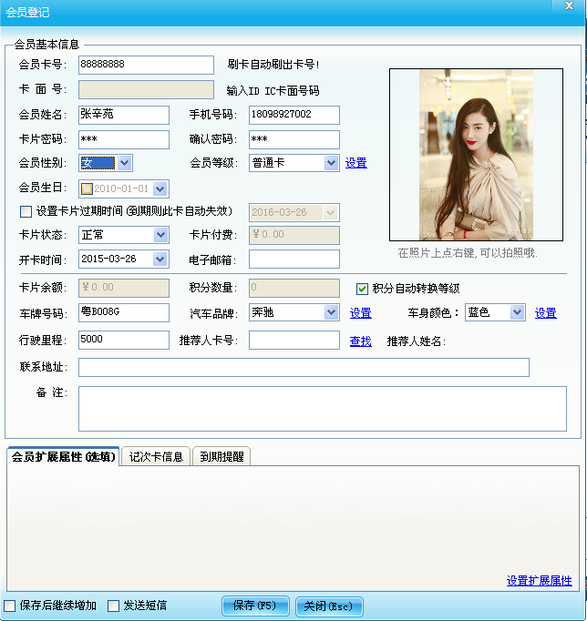Toggle the 会员生日 date enable checkbox
This screenshot has width=587, height=621.
pos(87,188)
